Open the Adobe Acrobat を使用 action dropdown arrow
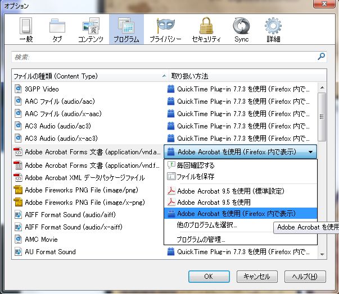 pyautogui.click(x=310, y=152)
